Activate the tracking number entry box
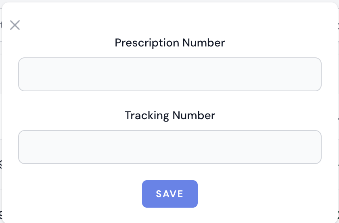The width and height of the screenshot is (339, 223). [169, 147]
